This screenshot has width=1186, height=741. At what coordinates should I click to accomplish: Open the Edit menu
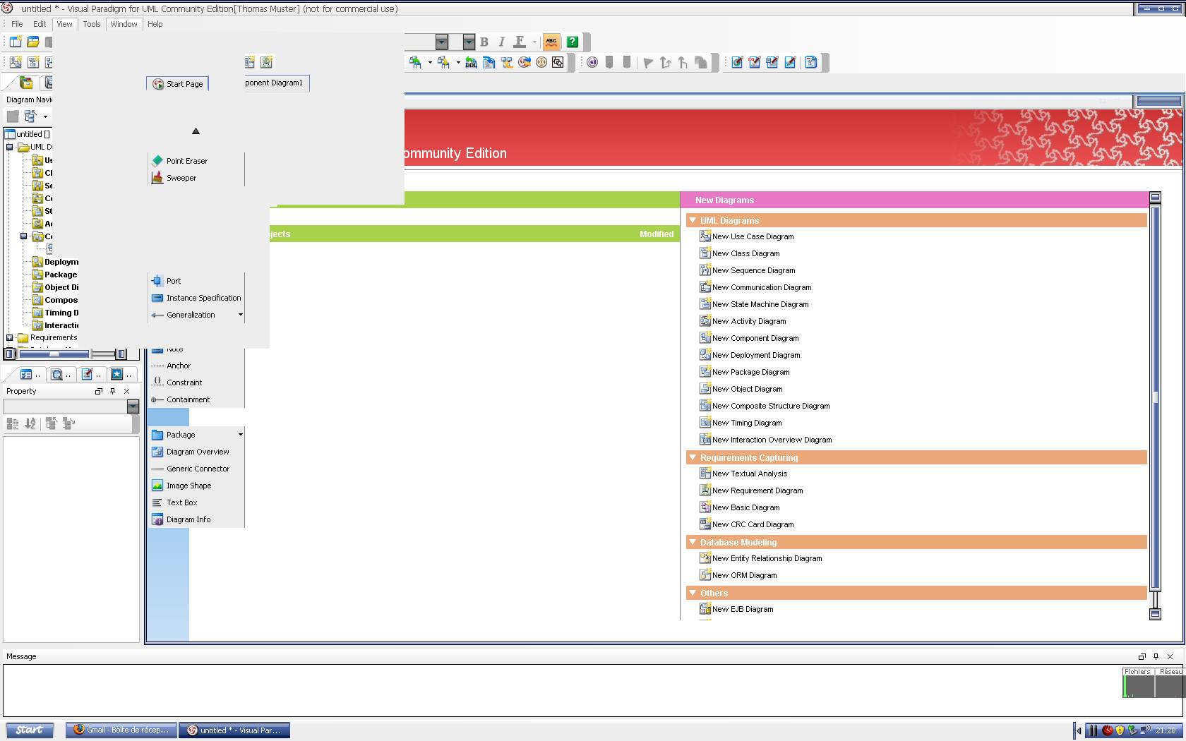click(40, 24)
